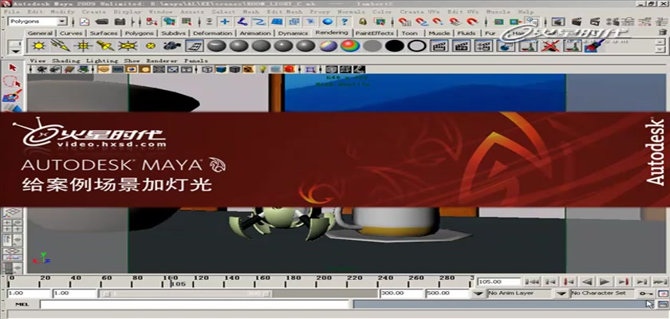Open the File menu

11,12
